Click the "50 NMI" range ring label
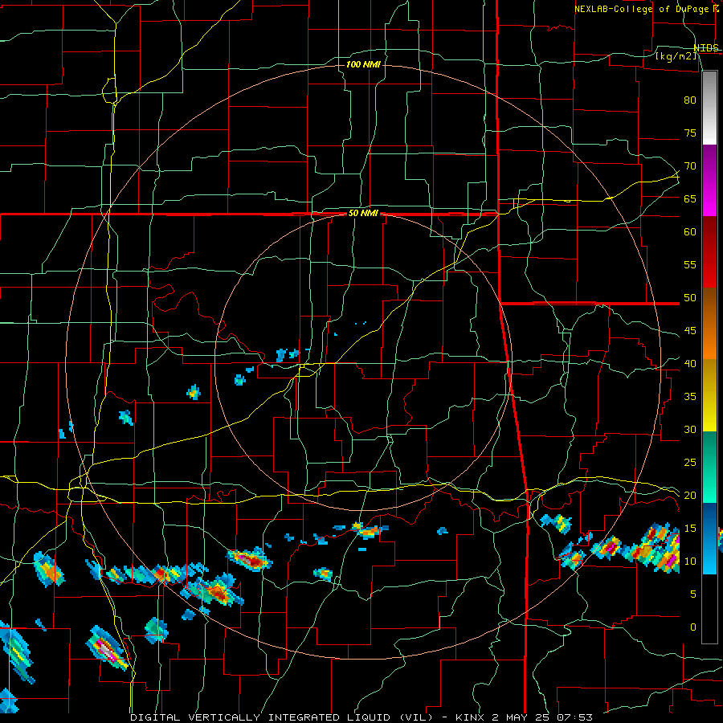Image resolution: width=723 pixels, height=723 pixels. pyautogui.click(x=363, y=213)
